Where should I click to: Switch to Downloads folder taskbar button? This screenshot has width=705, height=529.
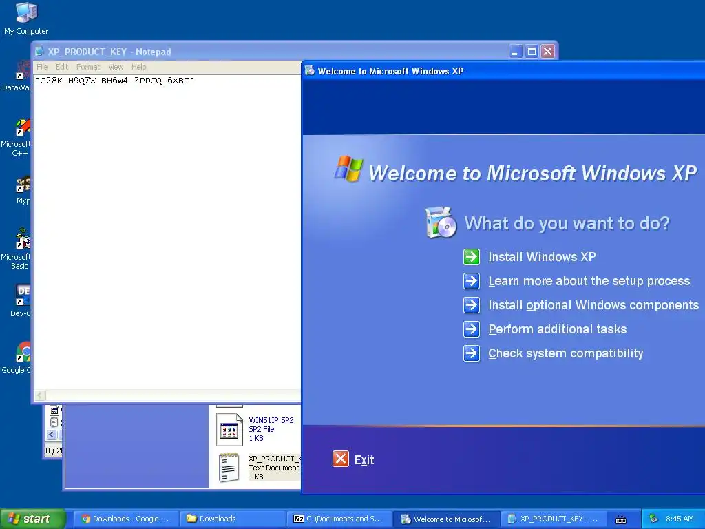point(232,519)
